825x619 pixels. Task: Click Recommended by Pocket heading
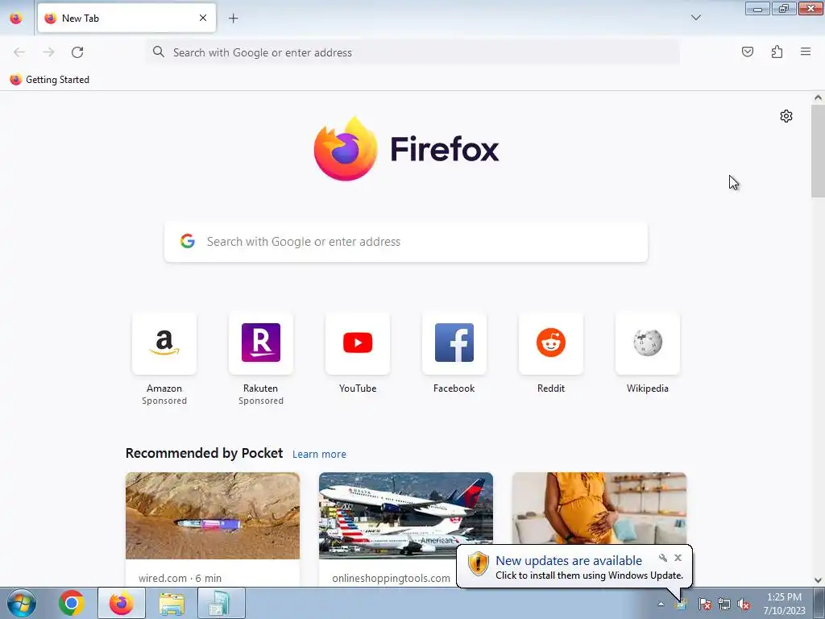(204, 453)
